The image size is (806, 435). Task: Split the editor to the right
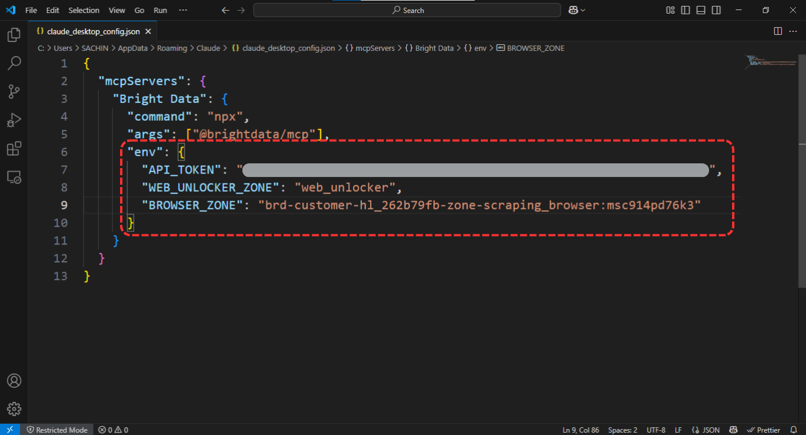pos(778,31)
